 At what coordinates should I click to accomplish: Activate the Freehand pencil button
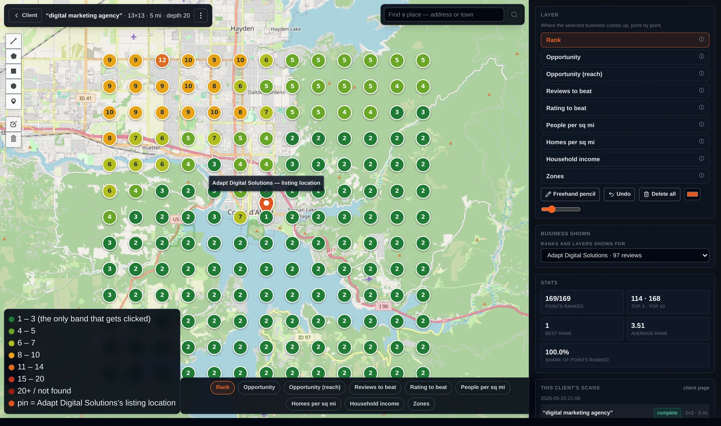pyautogui.click(x=570, y=194)
